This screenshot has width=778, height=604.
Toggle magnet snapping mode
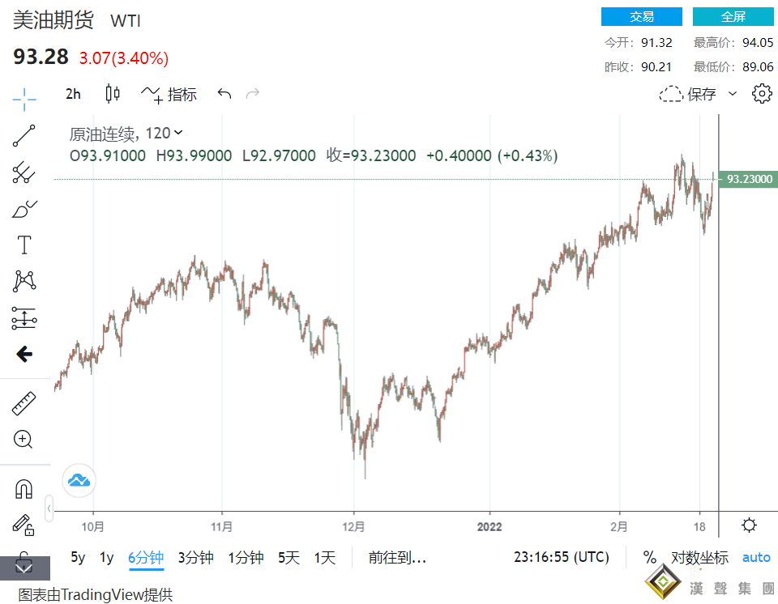click(24, 489)
